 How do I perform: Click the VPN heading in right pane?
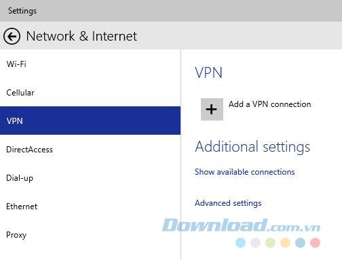click(209, 72)
